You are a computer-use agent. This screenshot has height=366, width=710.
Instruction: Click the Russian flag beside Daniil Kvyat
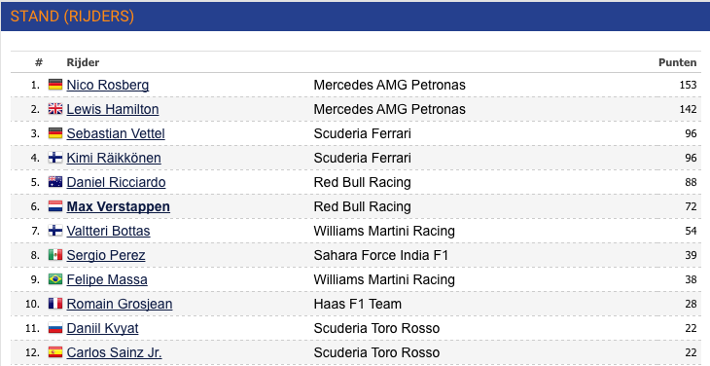[55, 328]
